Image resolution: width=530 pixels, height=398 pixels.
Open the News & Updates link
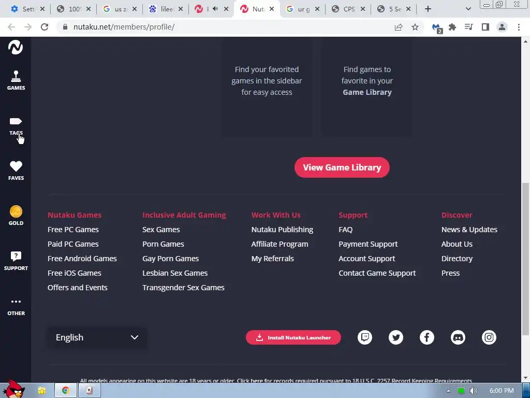469,230
